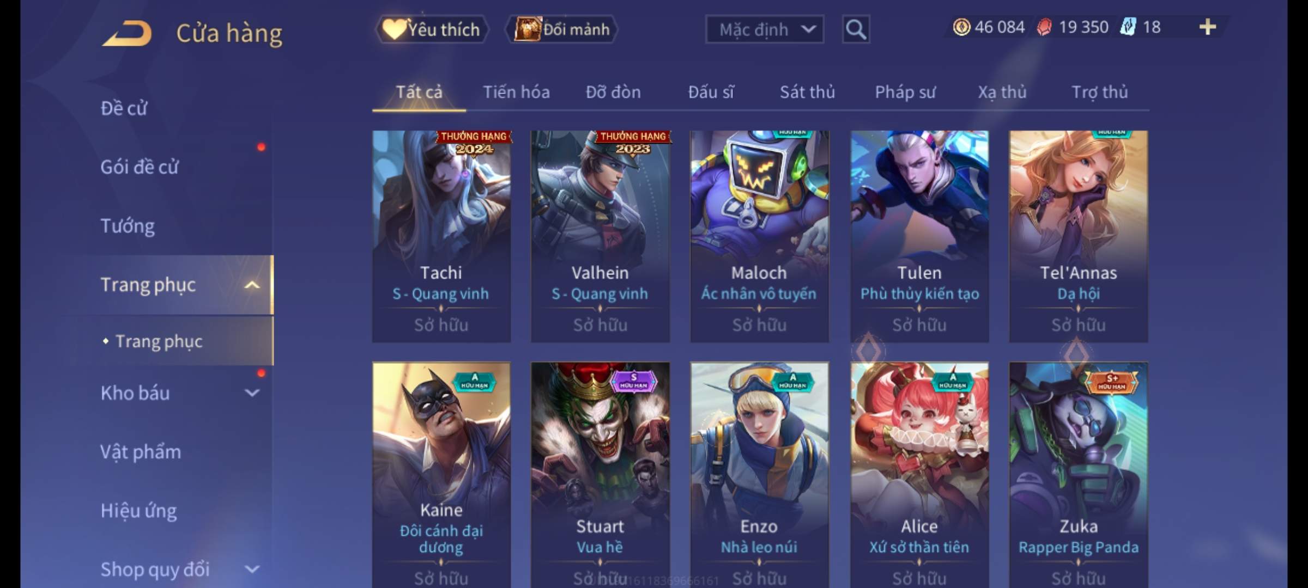The width and height of the screenshot is (1308, 588).
Task: Open the search magnifier icon
Action: pyautogui.click(x=856, y=29)
